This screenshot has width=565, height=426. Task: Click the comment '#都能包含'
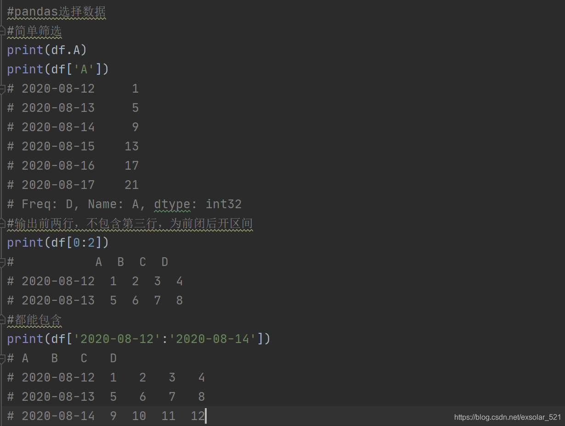(x=34, y=320)
